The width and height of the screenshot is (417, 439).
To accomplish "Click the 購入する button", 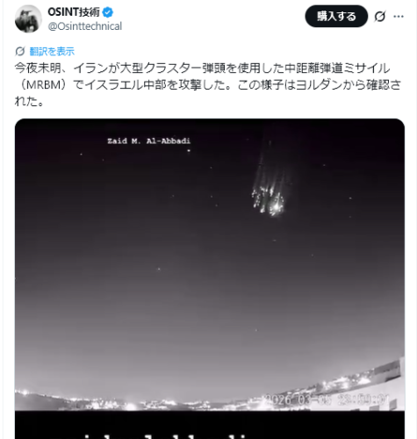I will coord(336,16).
